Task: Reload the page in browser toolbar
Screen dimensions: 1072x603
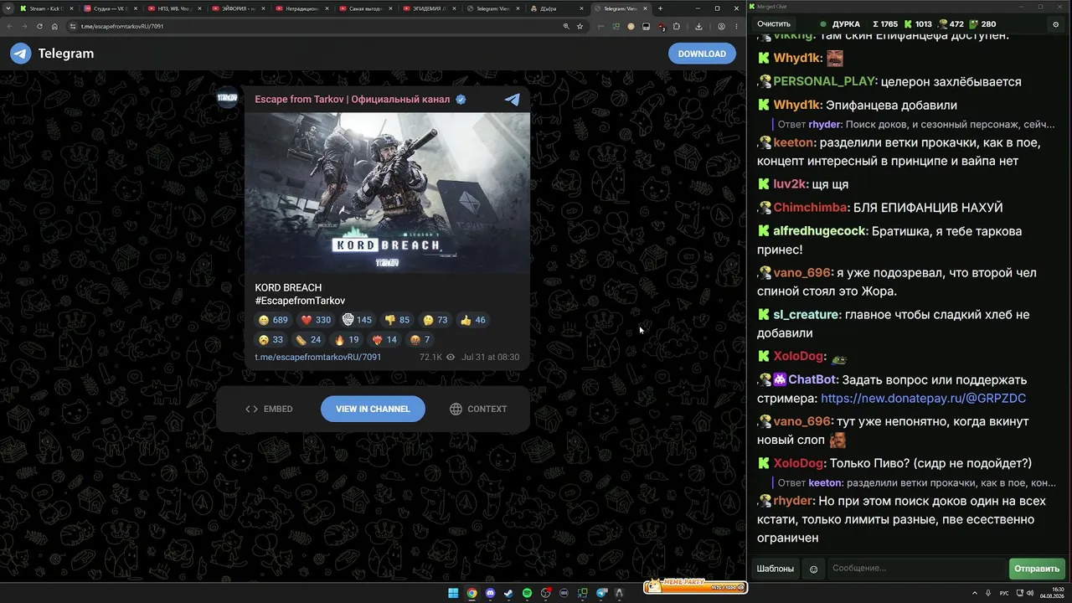Action: pyautogui.click(x=39, y=26)
